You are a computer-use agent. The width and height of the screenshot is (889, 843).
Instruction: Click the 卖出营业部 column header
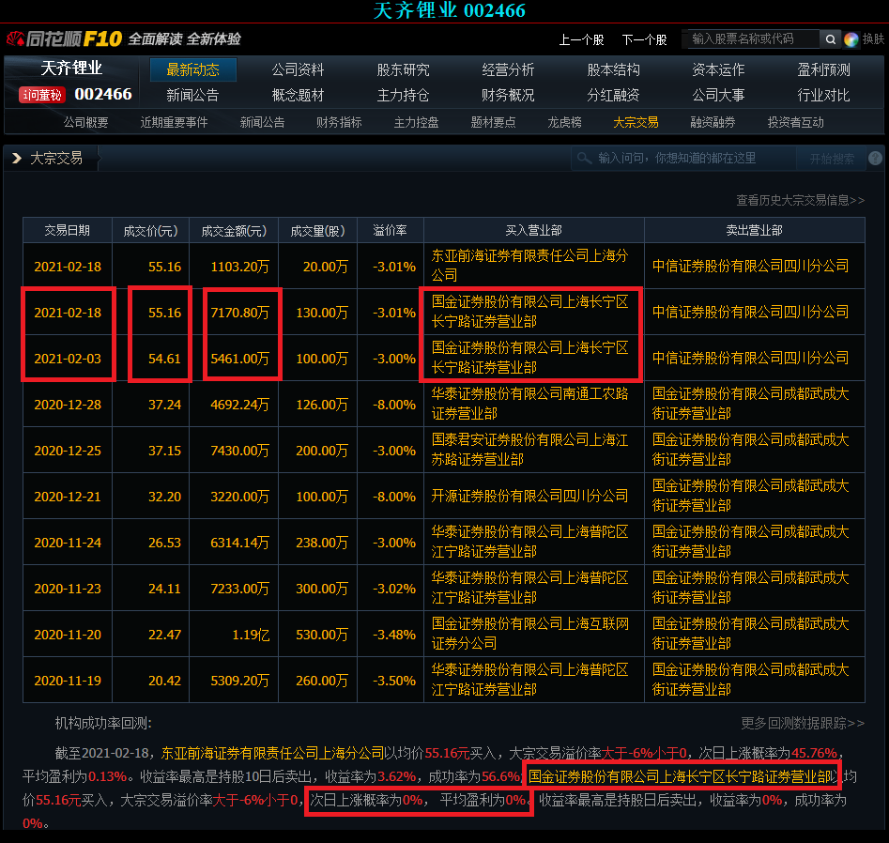click(755, 231)
